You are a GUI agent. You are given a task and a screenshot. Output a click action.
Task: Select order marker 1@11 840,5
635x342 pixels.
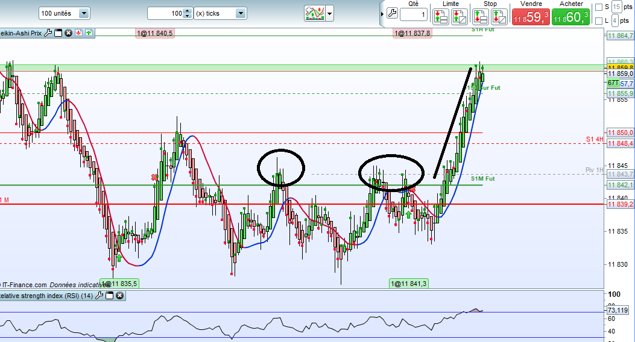(155, 33)
